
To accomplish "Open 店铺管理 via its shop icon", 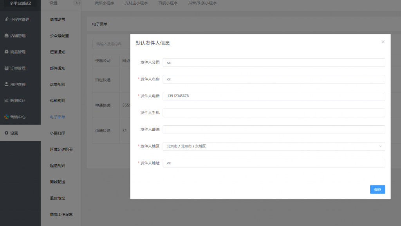I will point(6,36).
